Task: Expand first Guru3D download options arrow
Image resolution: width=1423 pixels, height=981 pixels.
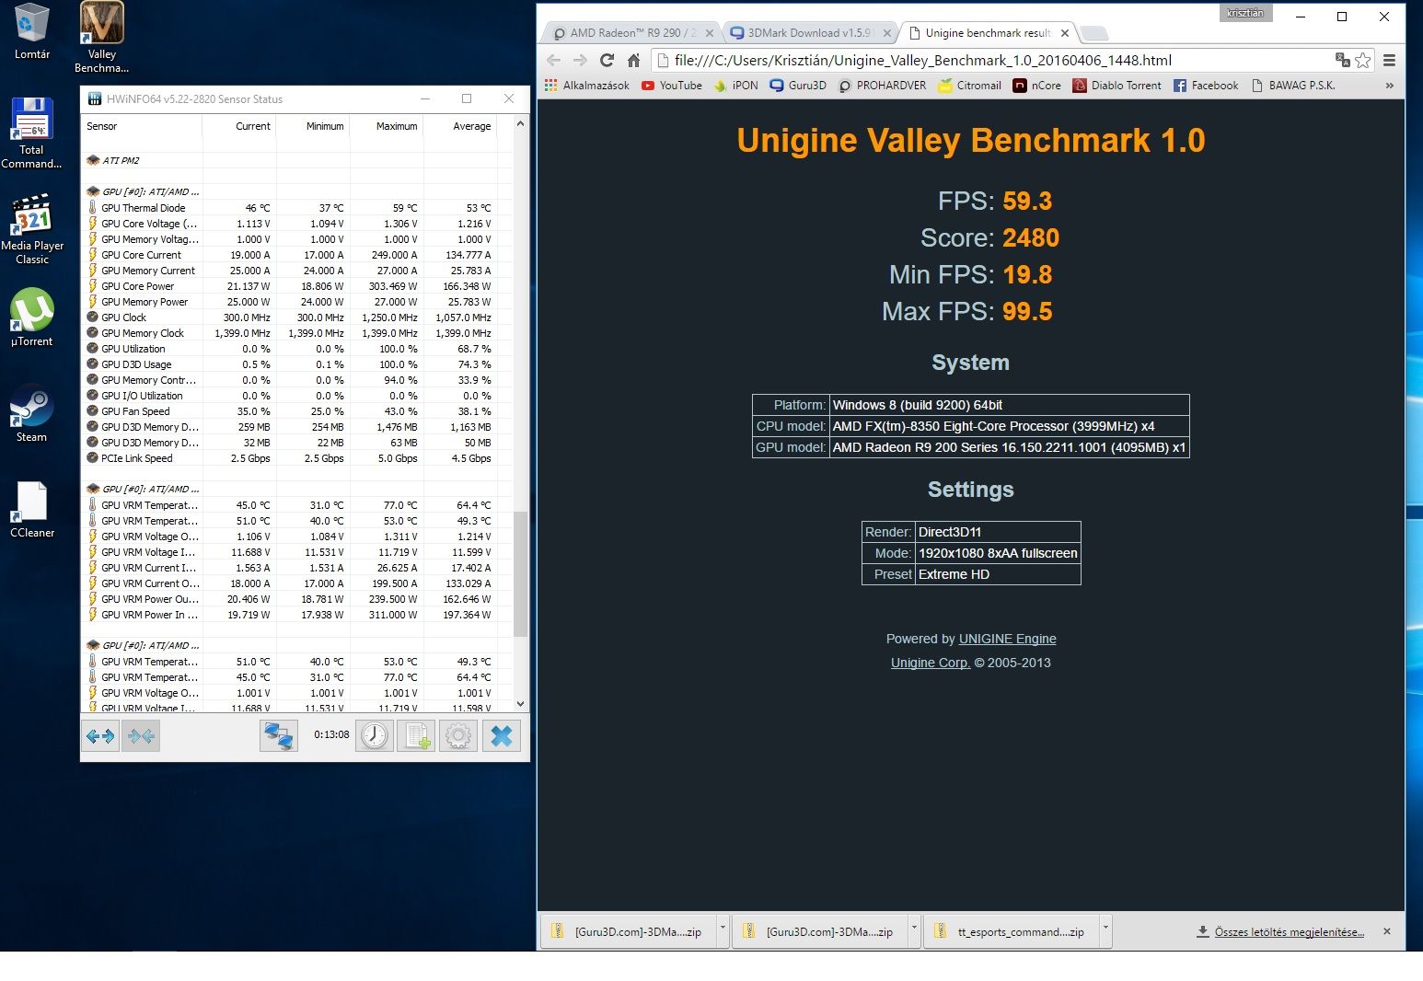Action: [x=723, y=931]
